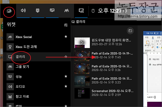Open the Capture widget from the top bar
This screenshot has height=107, width=162.
point(38,10)
